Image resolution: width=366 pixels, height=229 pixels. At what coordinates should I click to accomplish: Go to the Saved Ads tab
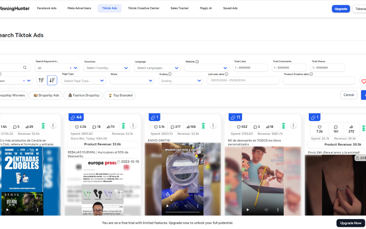[x=230, y=8]
